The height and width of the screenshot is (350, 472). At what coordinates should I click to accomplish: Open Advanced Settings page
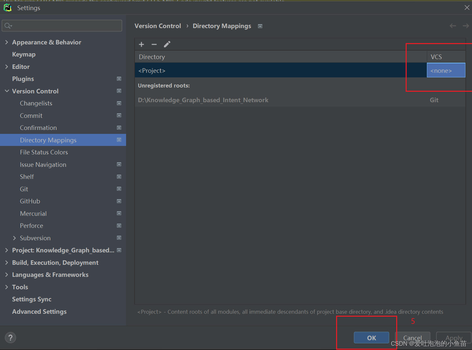39,311
